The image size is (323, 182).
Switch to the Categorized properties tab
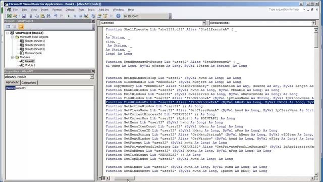[x=29, y=82]
